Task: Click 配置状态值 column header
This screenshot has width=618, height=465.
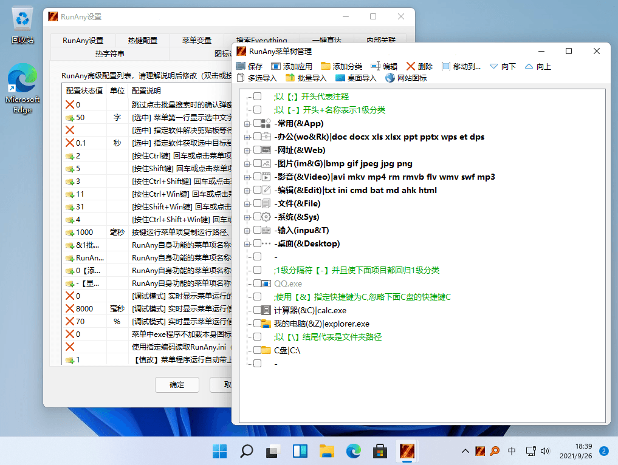Action: (84, 90)
